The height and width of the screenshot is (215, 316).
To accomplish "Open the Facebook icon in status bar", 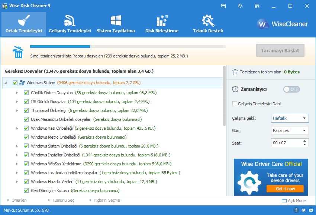I will pyautogui.click(x=296, y=210).
